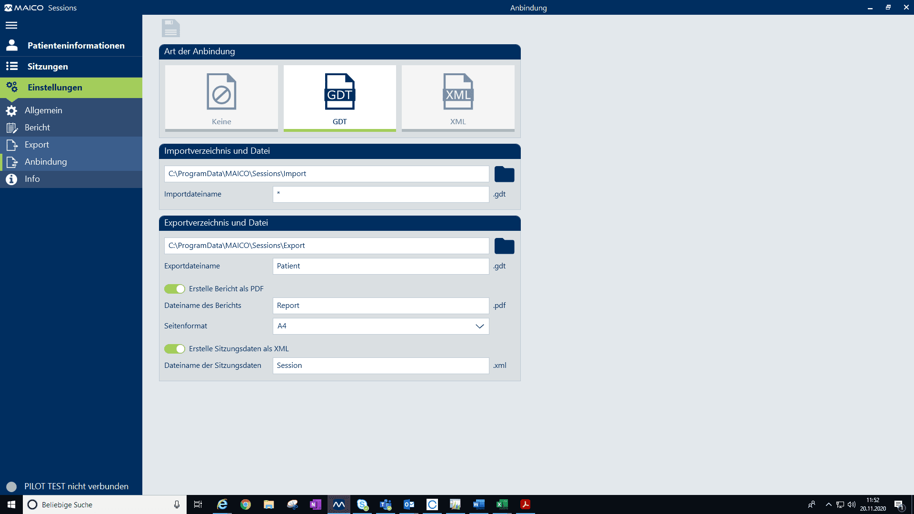Open Sitzungen section
The image size is (914, 514).
point(48,67)
